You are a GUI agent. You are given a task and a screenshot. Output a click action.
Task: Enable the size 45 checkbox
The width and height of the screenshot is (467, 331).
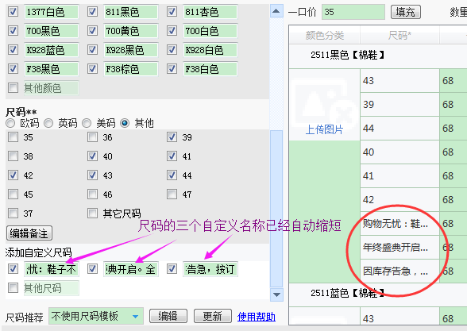click(13, 194)
